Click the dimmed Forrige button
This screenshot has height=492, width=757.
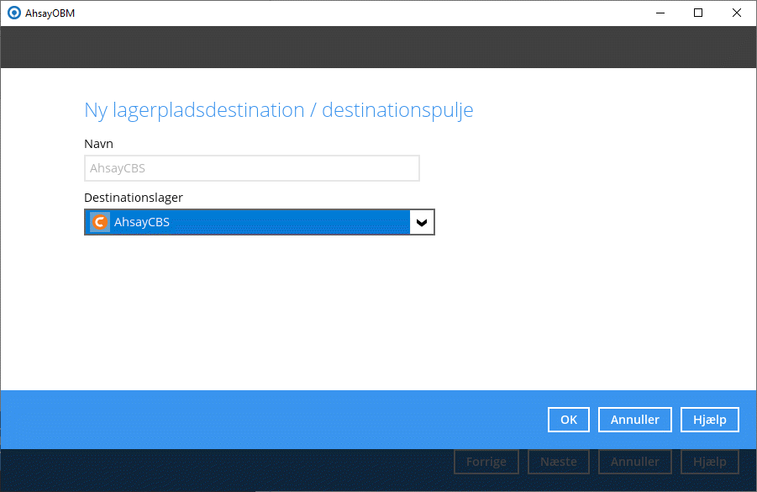click(486, 462)
